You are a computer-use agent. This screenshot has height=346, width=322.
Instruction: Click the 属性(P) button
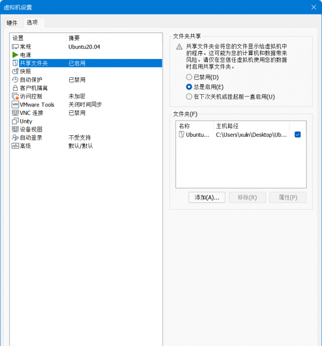(x=288, y=197)
